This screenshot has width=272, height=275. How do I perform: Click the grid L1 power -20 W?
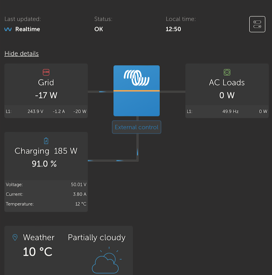(80, 111)
